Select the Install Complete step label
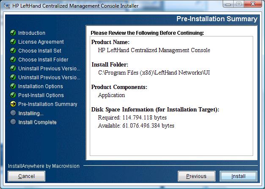Viewport: 265px width, 189px height. [x=37, y=122]
